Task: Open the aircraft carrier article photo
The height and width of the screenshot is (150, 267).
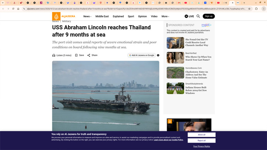Action: pyautogui.click(x=106, y=96)
